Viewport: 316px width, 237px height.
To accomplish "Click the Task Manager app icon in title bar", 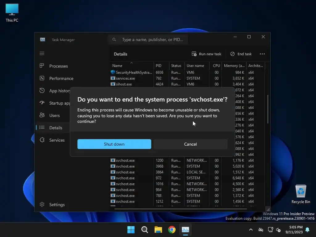I will (43, 39).
